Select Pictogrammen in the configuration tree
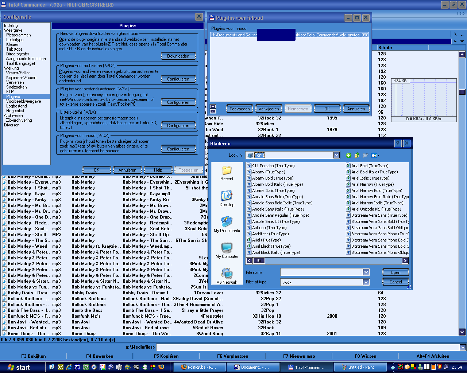Screen dimensions: 467x373 tap(18, 35)
